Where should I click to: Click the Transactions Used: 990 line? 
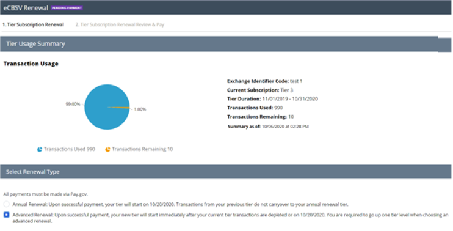tap(255, 108)
